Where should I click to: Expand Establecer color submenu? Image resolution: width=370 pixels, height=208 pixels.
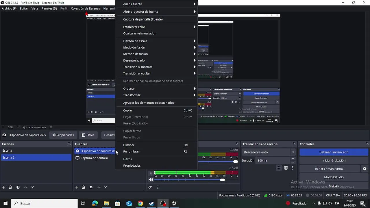click(156, 27)
